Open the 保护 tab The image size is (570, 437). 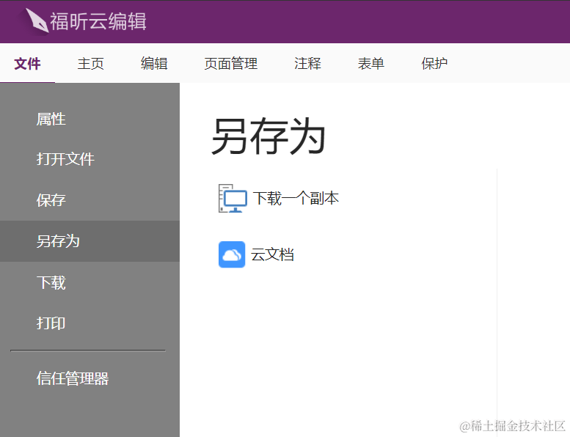click(x=434, y=64)
